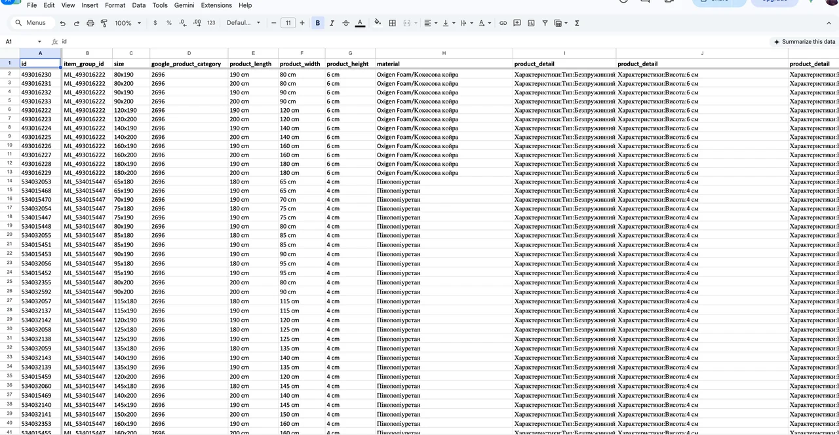Screen dimensions: 839x435
Task: Apply italic formatting
Action: (332, 23)
